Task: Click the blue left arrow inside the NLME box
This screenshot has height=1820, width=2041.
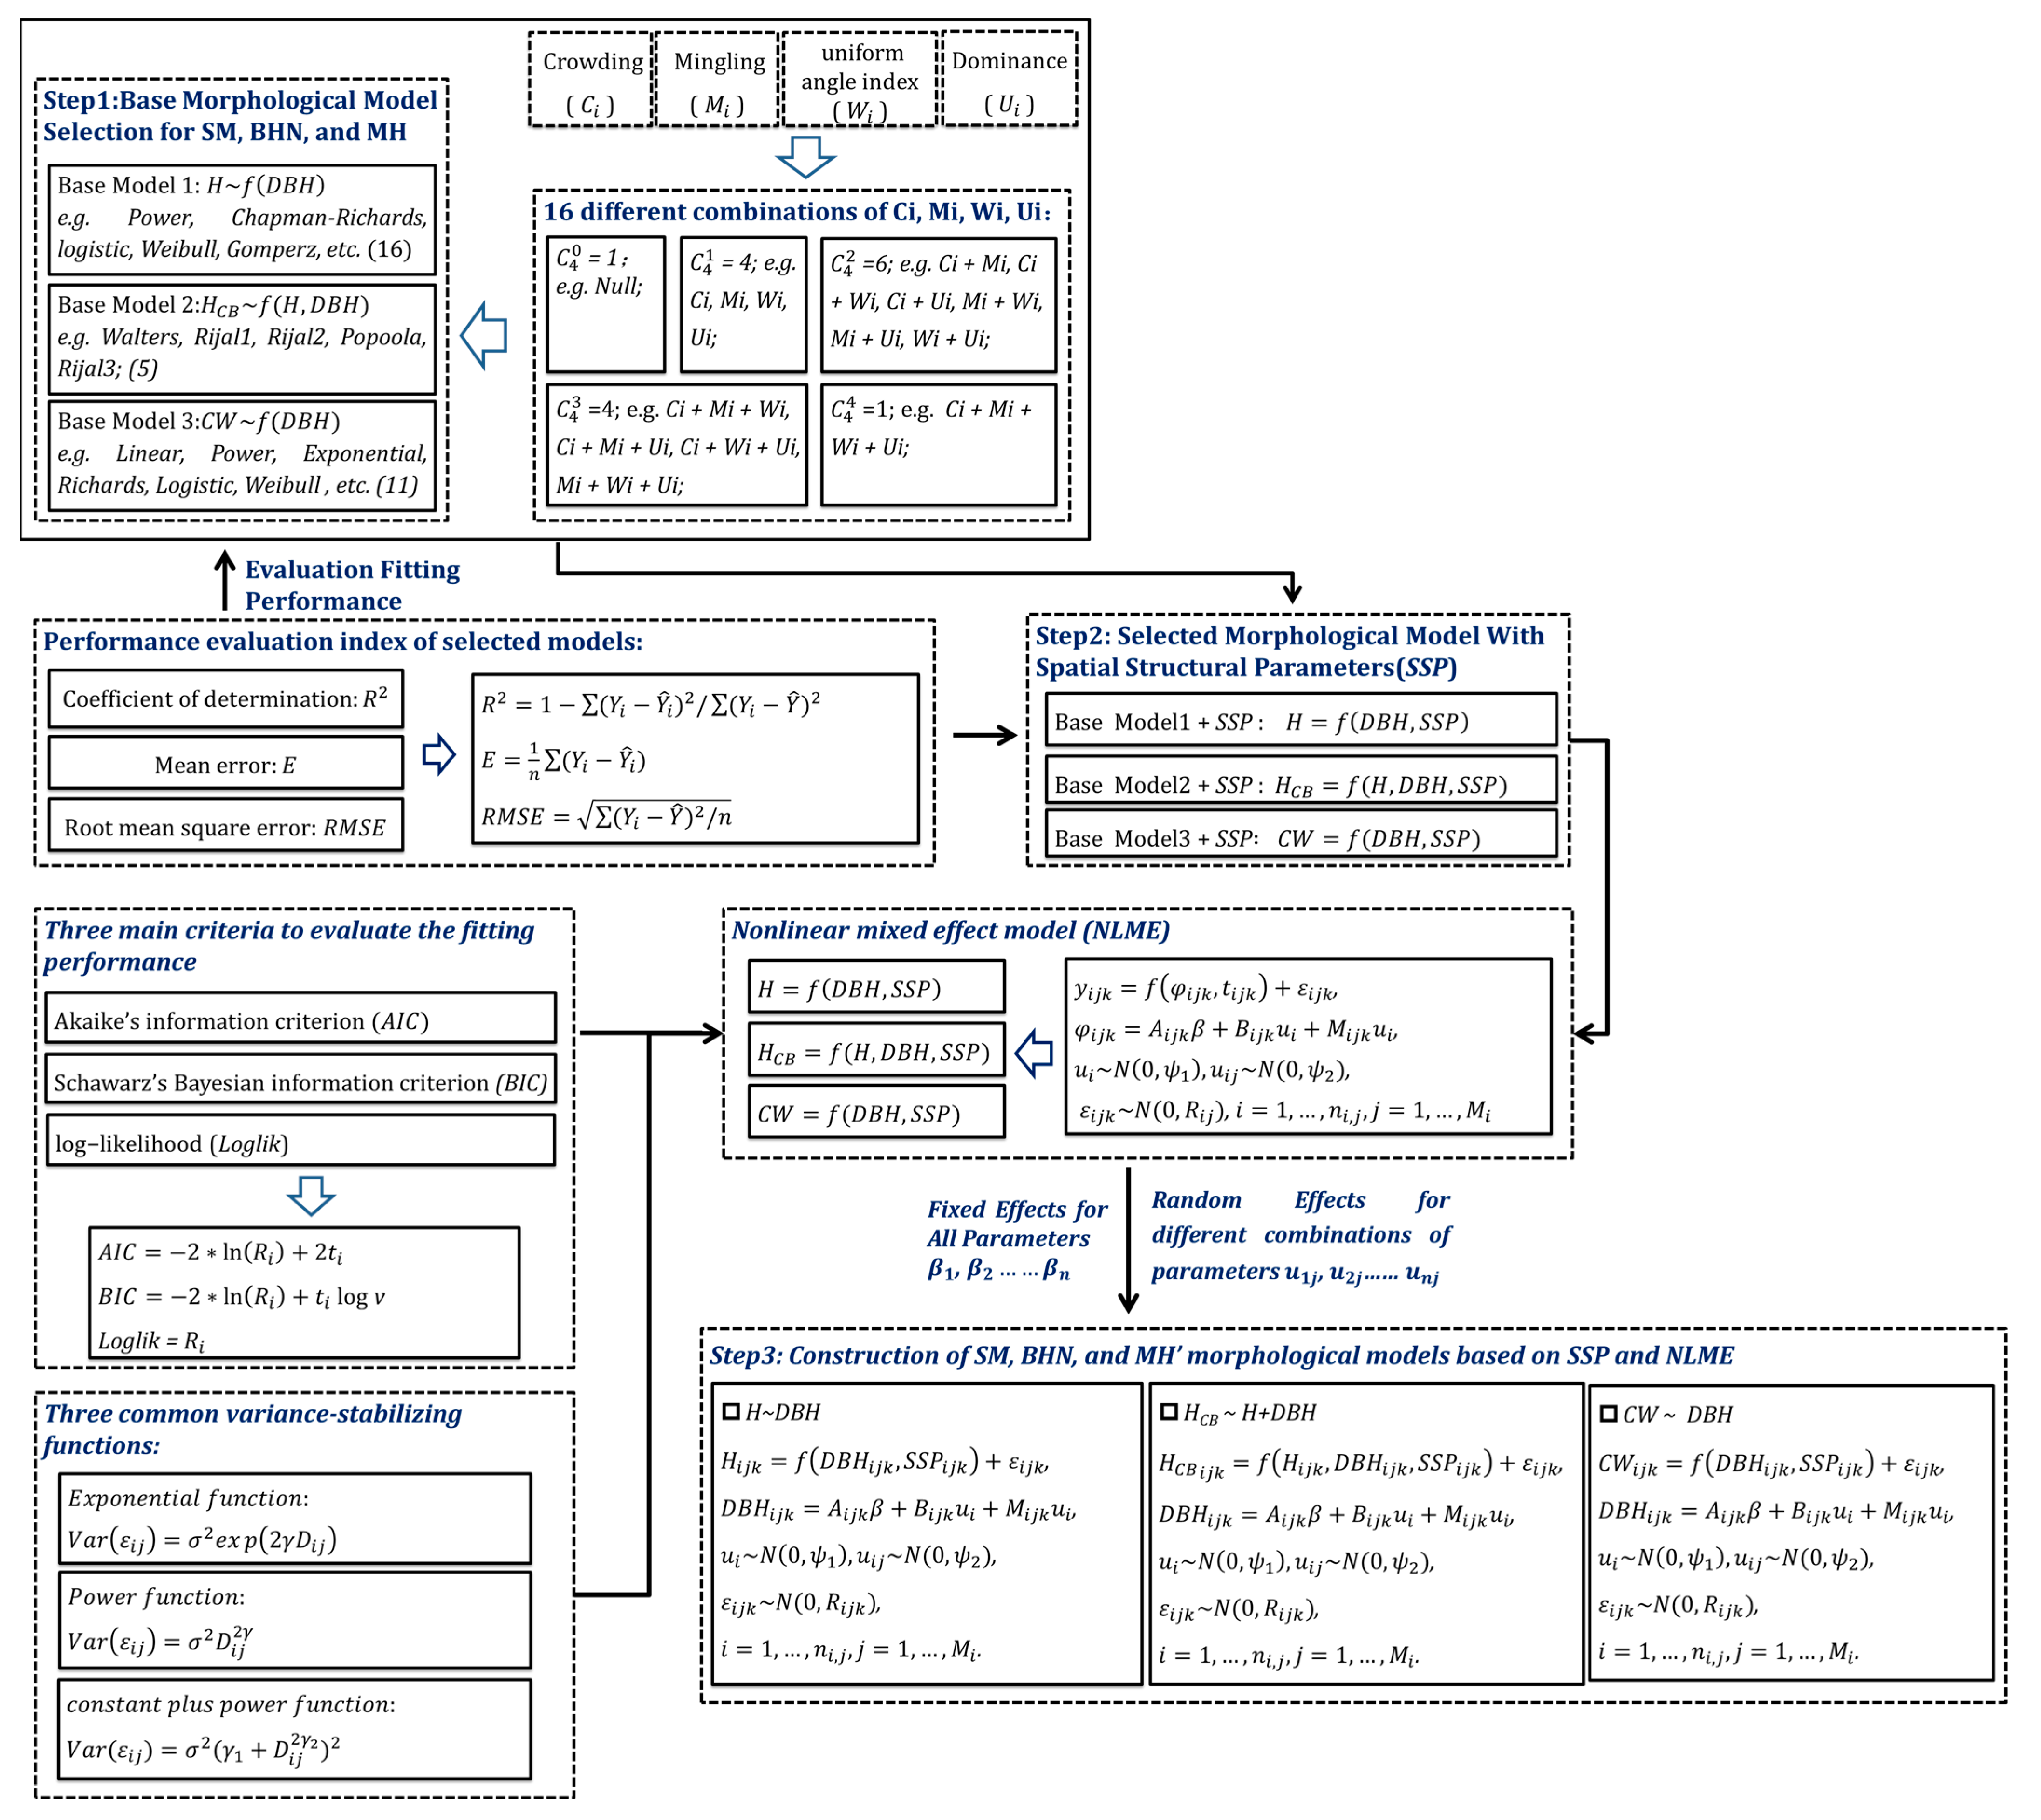Action: pyautogui.click(x=1034, y=1052)
